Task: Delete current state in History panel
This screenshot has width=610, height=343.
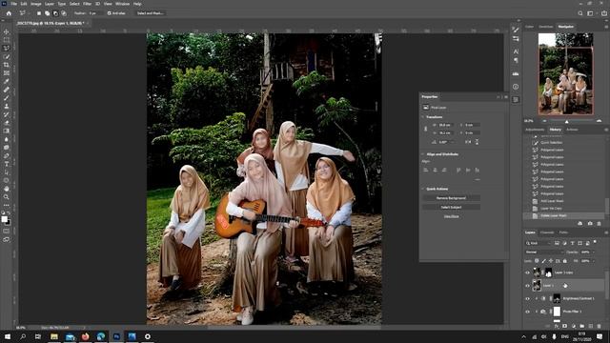Action: (599, 224)
